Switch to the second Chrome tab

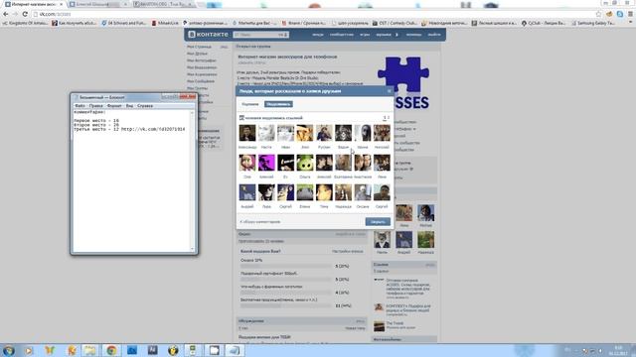[97, 4]
